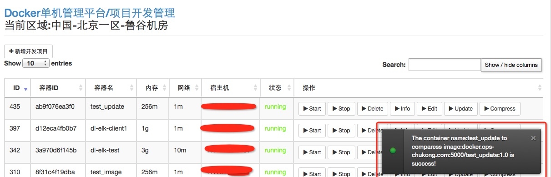Viewport: 551px width, 177px height.
Task: Start the dl-elk-client1 container
Action: (x=312, y=130)
